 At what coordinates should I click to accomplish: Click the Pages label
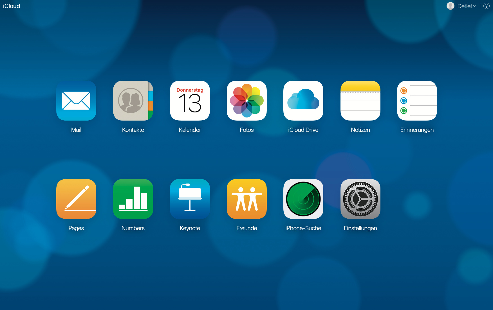coord(76,228)
